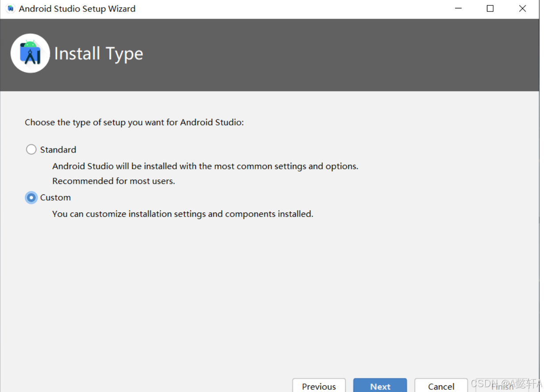Cancel the setup wizard
The width and height of the screenshot is (544, 392).
[x=441, y=385]
